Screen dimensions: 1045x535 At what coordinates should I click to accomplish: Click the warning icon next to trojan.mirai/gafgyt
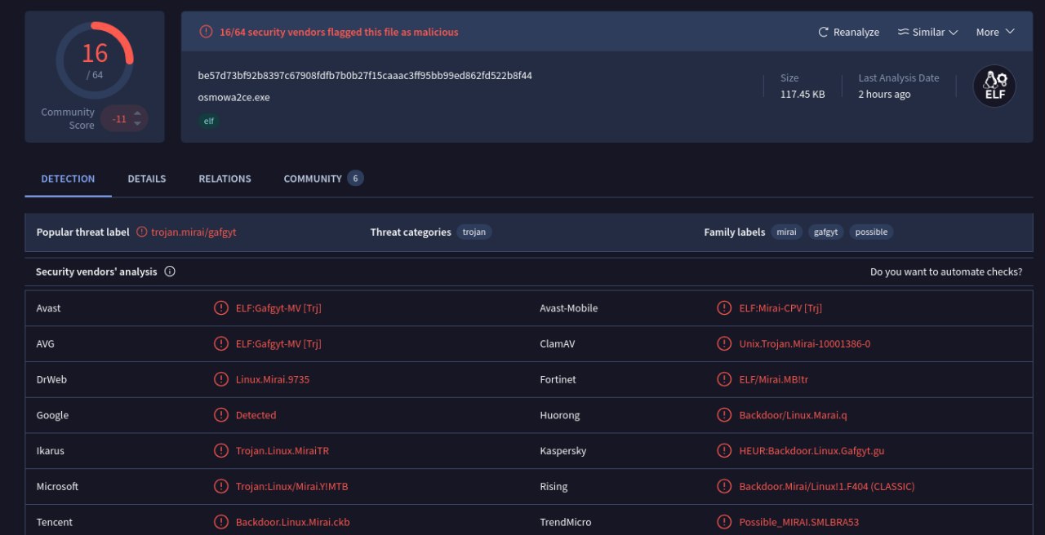pos(142,232)
